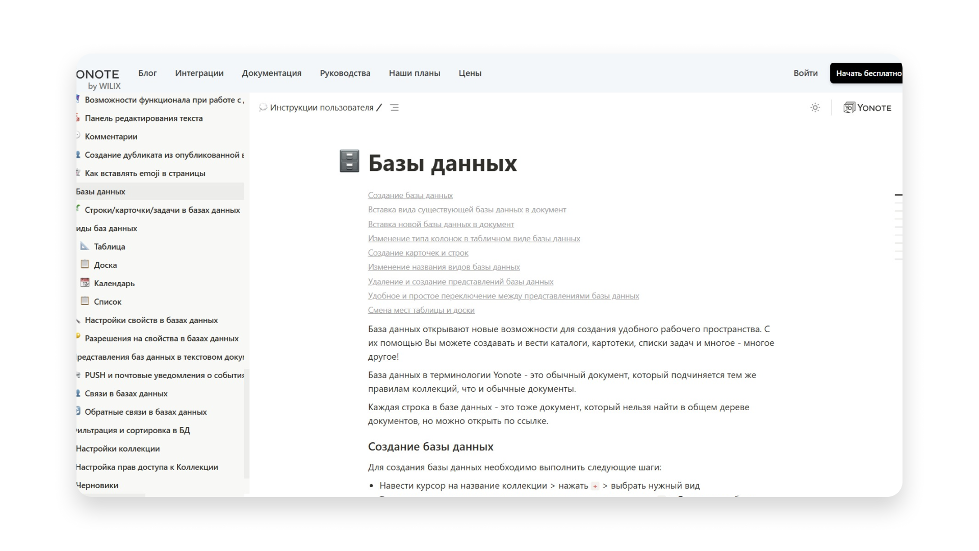
Task: Click the Yonote logo in the top right
Action: pos(867,108)
